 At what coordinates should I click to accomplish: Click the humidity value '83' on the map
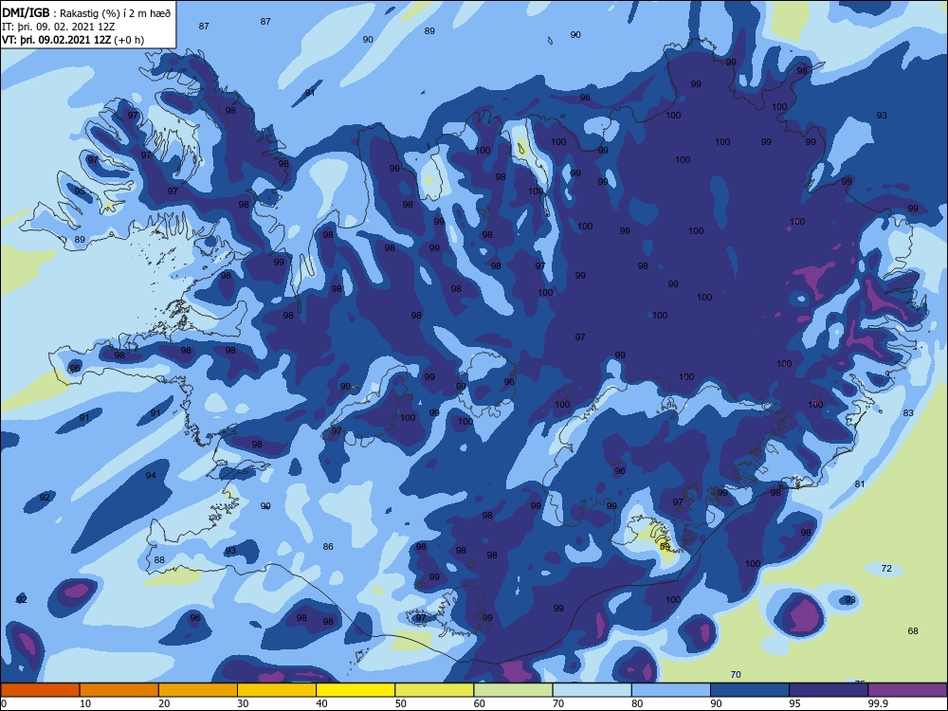[908, 413]
